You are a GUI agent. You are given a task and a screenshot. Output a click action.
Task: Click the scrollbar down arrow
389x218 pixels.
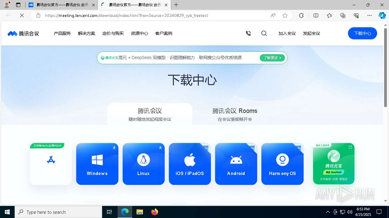click(385, 201)
